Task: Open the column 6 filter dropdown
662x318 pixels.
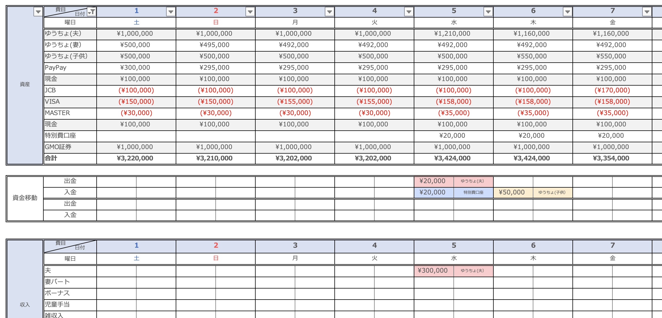Action: 567,12
